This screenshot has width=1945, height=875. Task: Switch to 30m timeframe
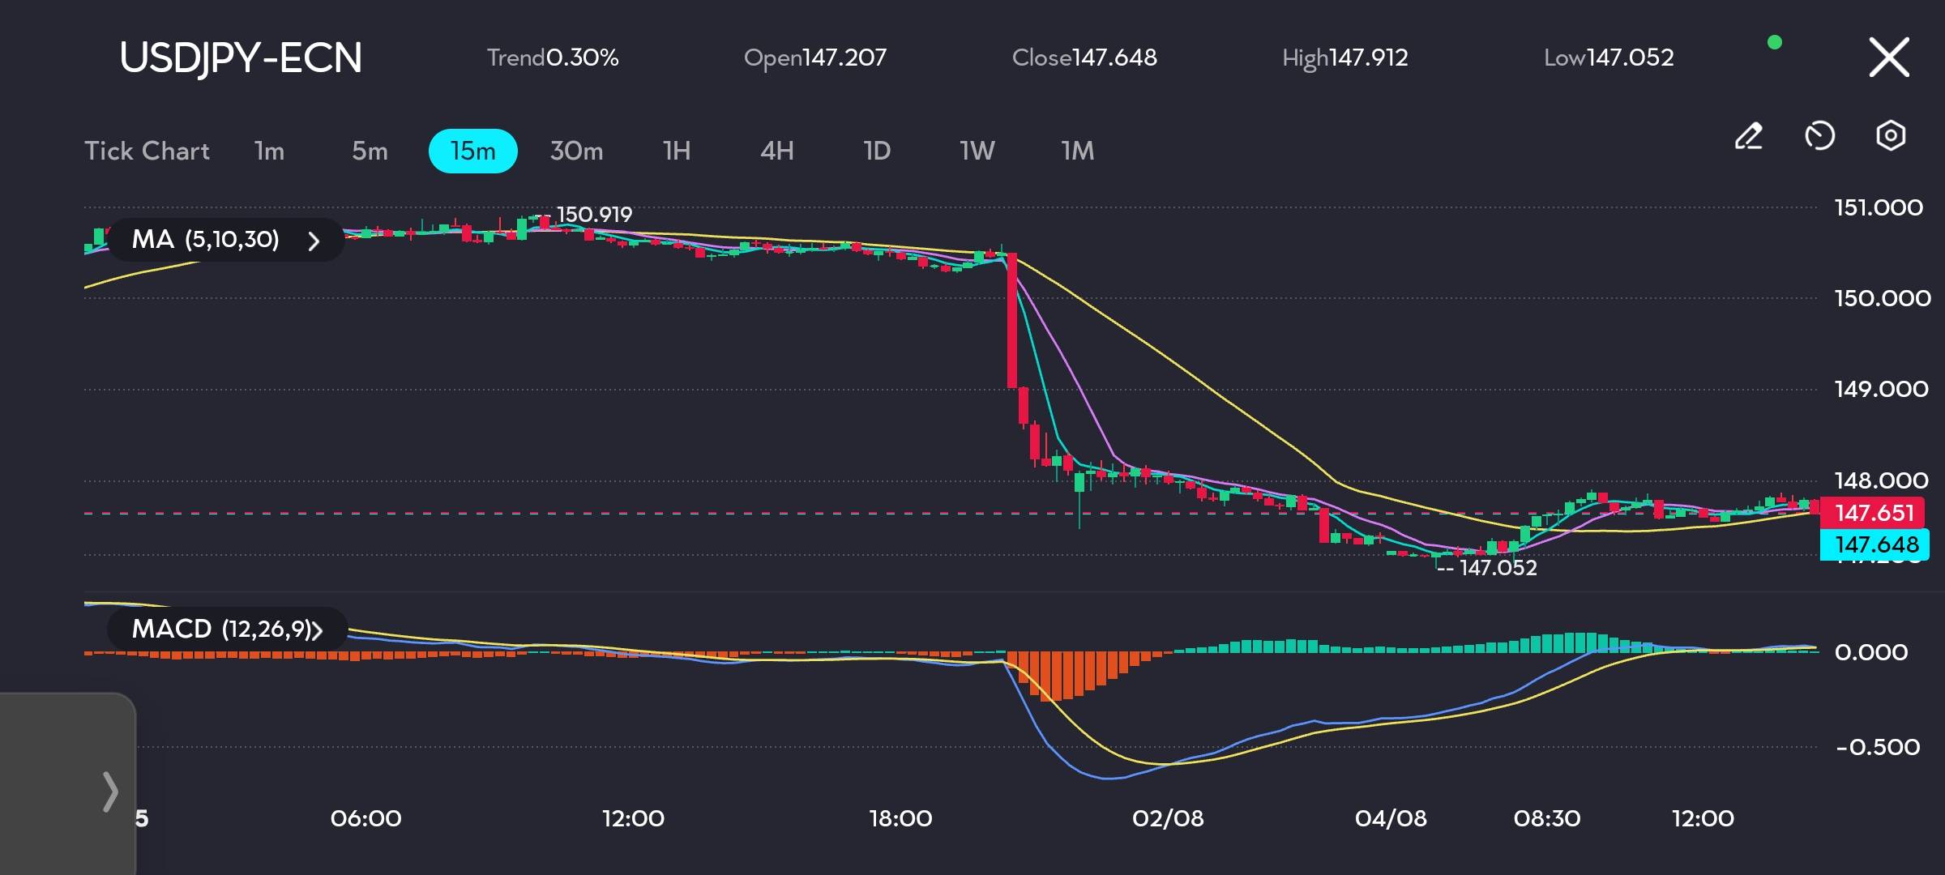(576, 151)
